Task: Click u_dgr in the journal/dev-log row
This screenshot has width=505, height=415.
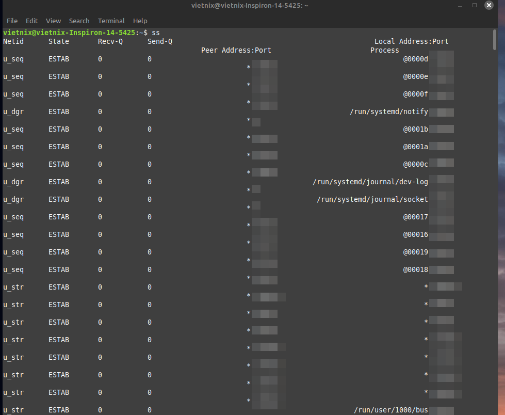Action: tap(13, 182)
